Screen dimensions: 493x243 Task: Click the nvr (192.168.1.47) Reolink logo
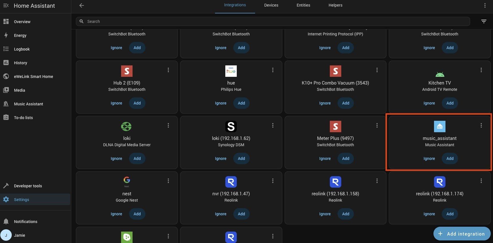231,182
